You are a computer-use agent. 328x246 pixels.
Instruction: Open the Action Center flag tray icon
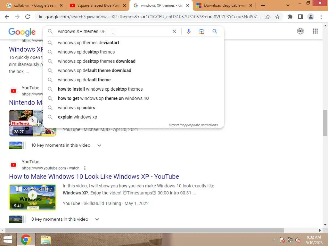point(283,240)
